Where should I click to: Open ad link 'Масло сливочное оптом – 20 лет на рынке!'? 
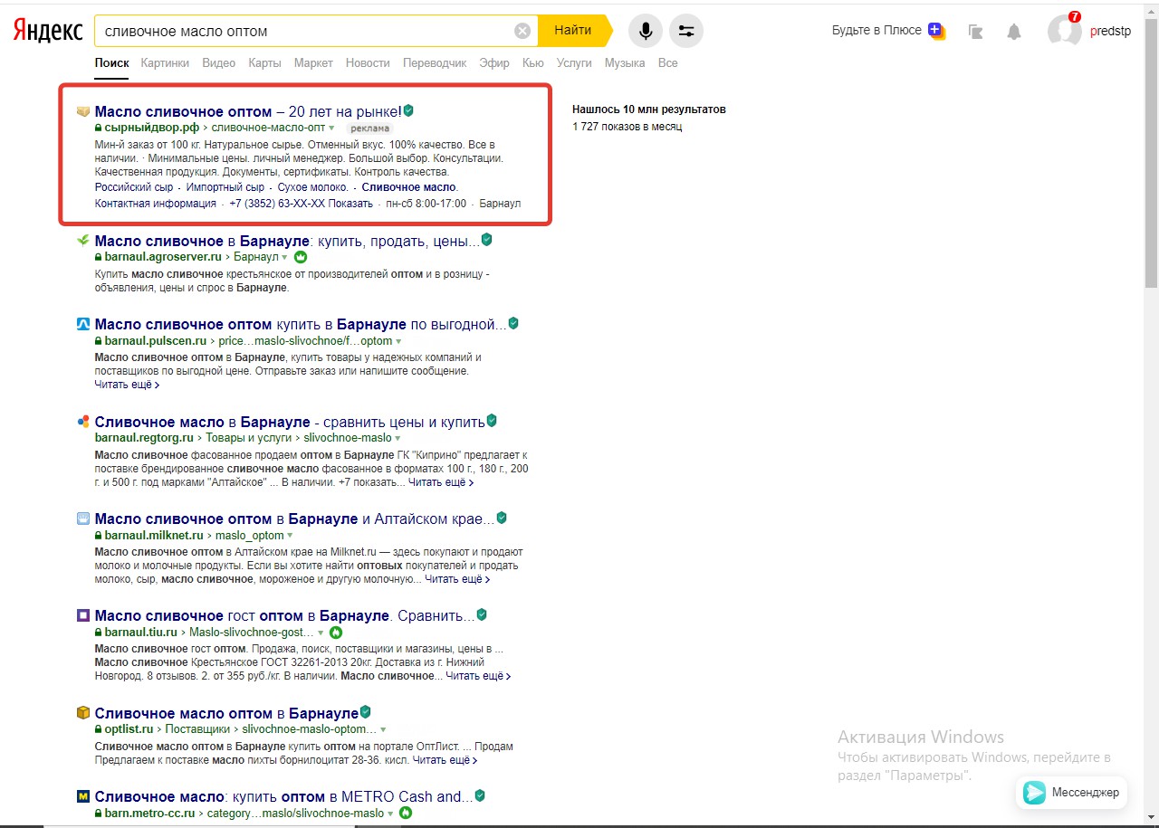point(248,111)
